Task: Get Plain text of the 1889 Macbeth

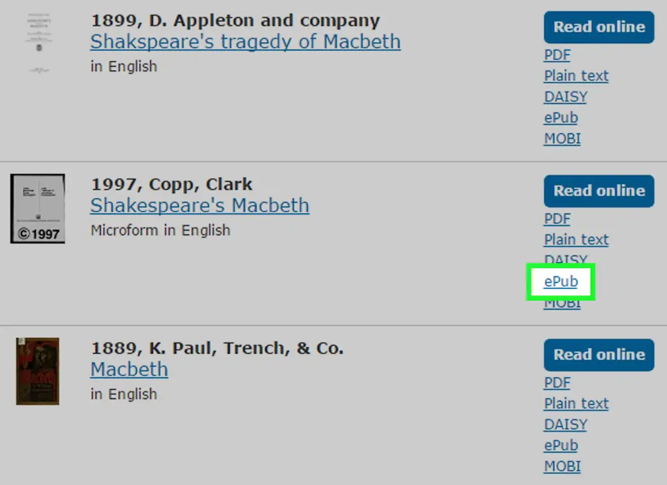Action: 576,404
